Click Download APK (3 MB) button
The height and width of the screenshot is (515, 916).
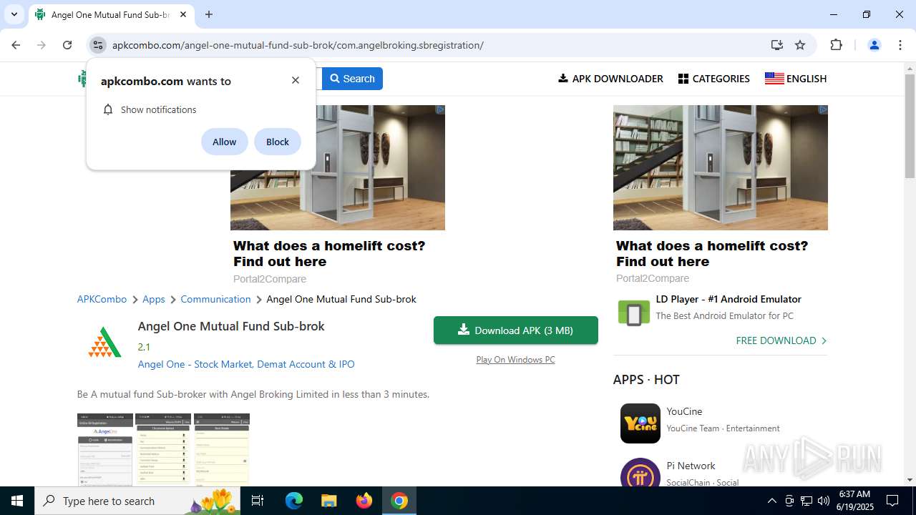pyautogui.click(x=516, y=330)
